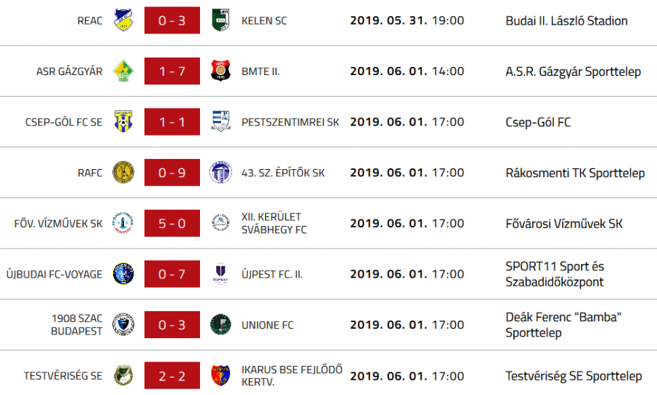Open the 0 - 9 RAFC match score

tap(172, 173)
